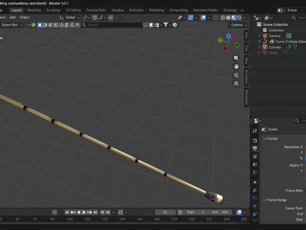Click the viewport header Search field
The height and width of the screenshot is (230, 306).
(x=112, y=25)
